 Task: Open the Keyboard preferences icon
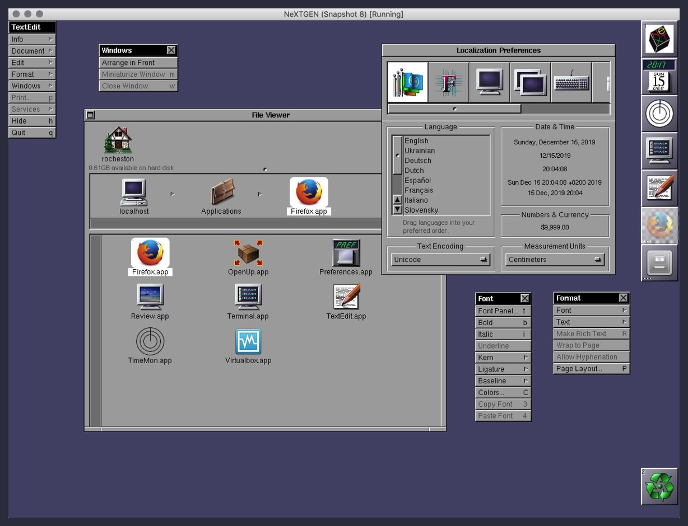pyautogui.click(x=571, y=82)
